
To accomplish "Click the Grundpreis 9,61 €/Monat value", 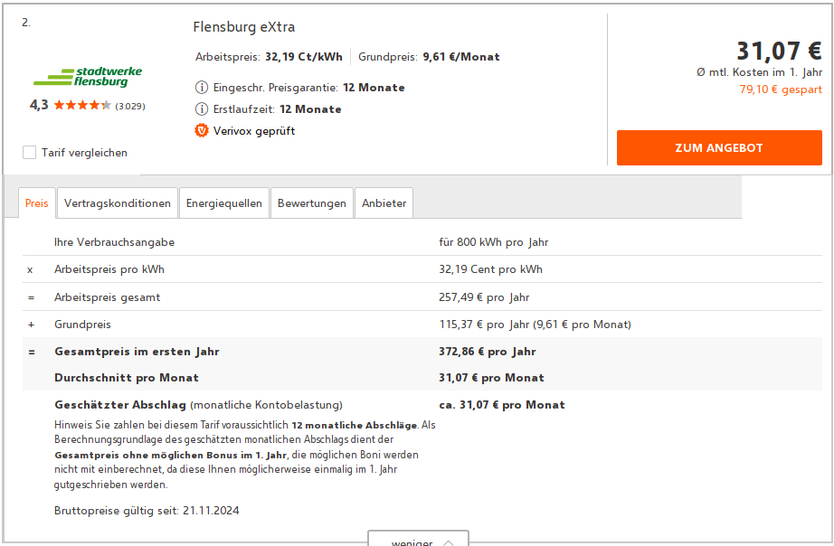I will click(x=461, y=57).
